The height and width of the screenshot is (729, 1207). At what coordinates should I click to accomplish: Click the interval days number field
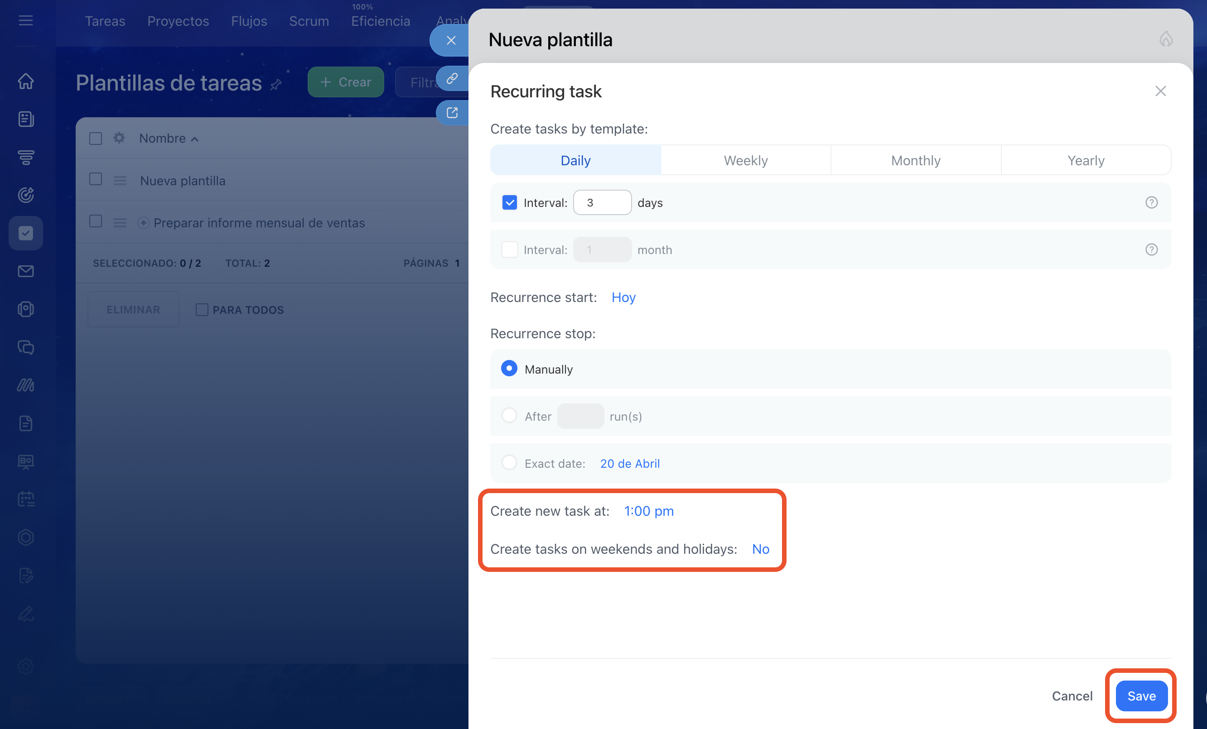[602, 202]
